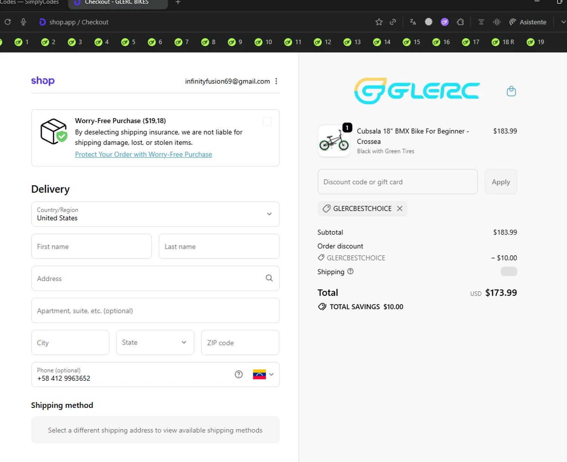The height and width of the screenshot is (462, 567).
Task: Open a new browser tab
Action: pos(178,2)
